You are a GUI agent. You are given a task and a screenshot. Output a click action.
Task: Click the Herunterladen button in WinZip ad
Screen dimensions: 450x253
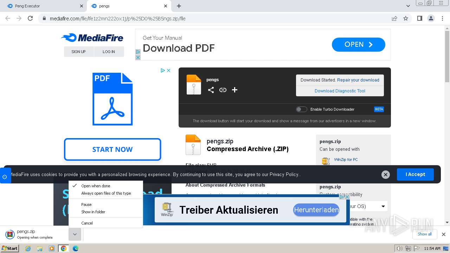(316, 210)
